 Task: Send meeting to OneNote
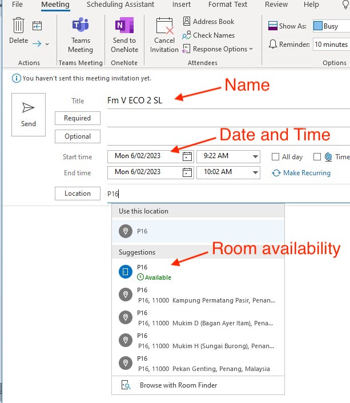(x=124, y=35)
